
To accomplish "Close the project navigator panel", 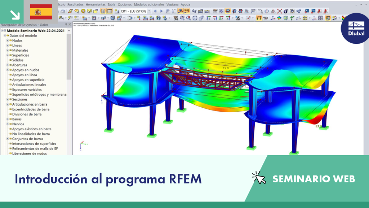I will tap(70, 25).
